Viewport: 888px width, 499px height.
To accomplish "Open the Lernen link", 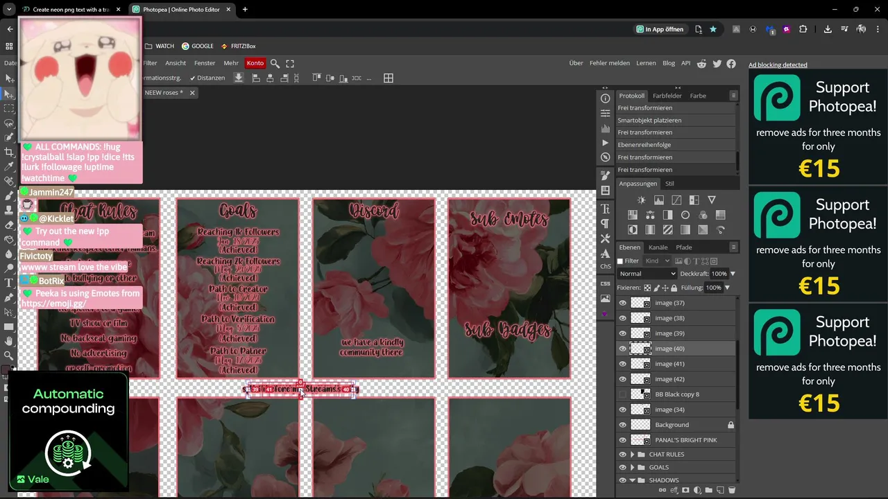I will tap(646, 63).
